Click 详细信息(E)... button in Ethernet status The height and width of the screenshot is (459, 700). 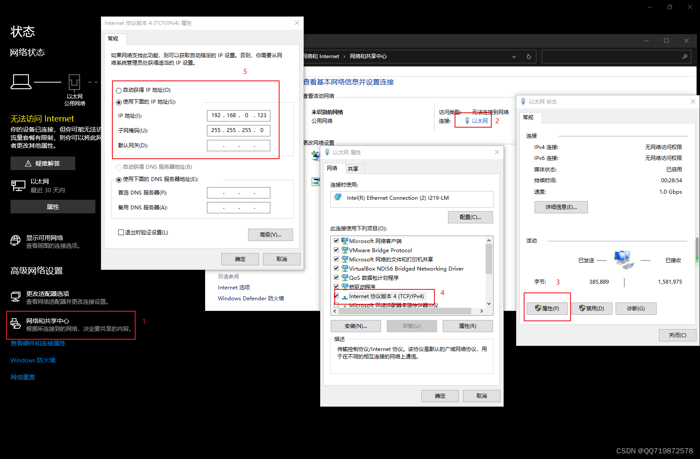click(x=561, y=207)
